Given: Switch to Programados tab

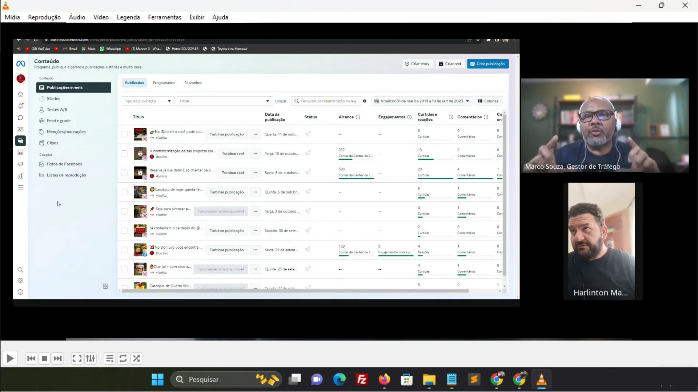Looking at the screenshot, I should (x=164, y=82).
